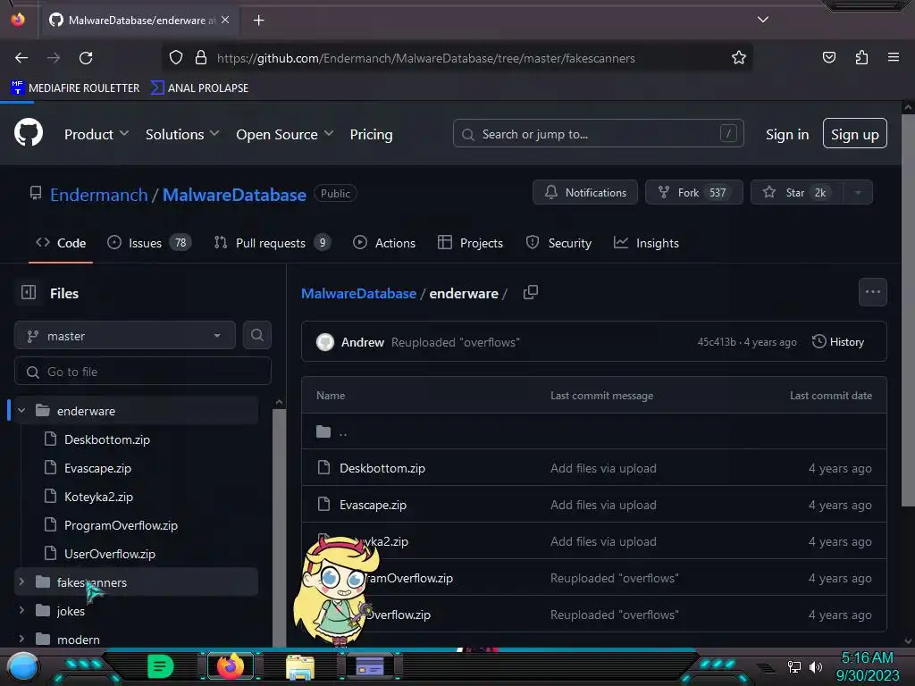The image size is (915, 686).
Task: Collapse the Files side panel icon
Action: 29,292
